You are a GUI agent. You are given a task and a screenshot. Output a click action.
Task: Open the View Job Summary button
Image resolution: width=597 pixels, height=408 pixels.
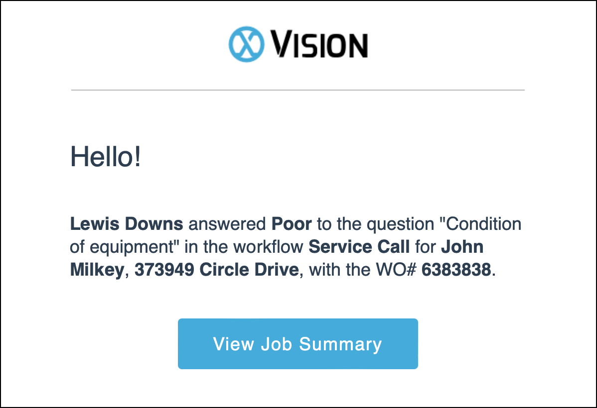pyautogui.click(x=298, y=344)
